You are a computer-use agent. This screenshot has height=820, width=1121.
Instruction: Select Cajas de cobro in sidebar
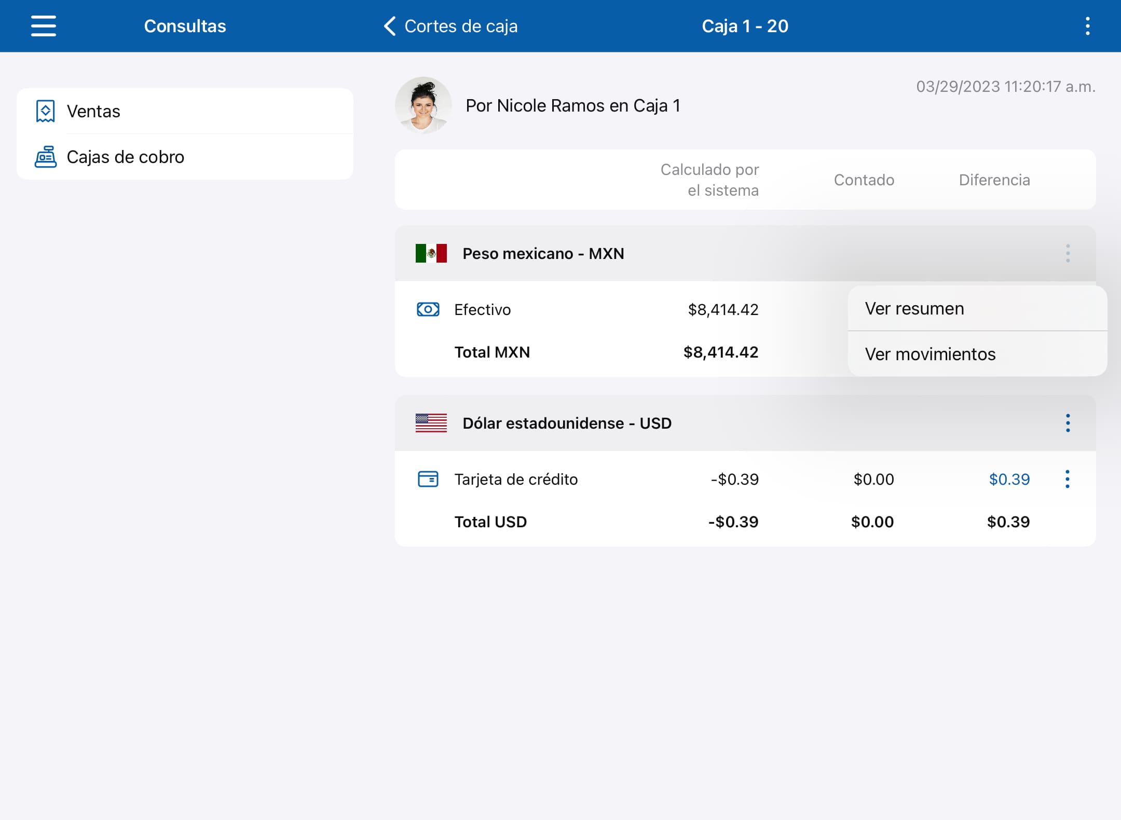coord(185,157)
